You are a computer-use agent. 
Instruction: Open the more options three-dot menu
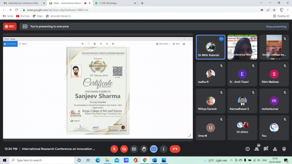click(164, 149)
